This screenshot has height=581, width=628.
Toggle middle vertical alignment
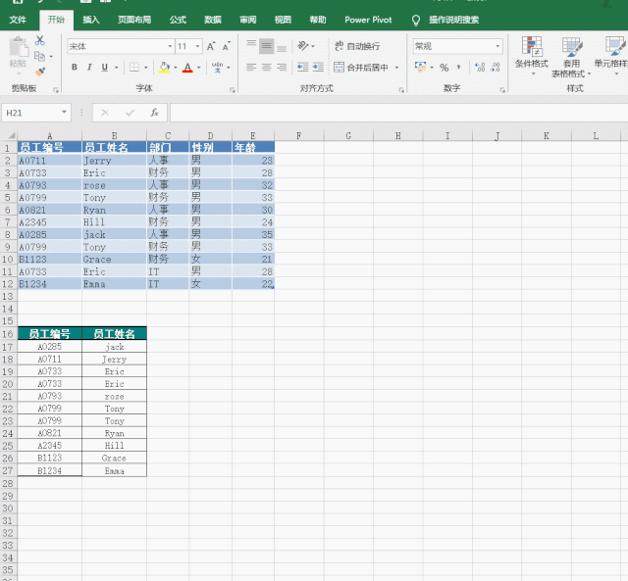click(266, 46)
